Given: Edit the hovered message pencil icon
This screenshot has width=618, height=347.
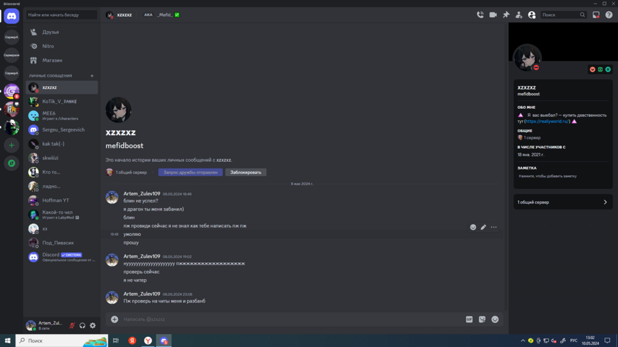Looking at the screenshot, I should tap(483, 227).
